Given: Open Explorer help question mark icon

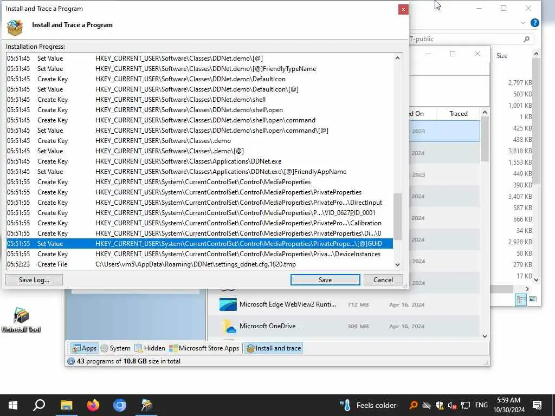Looking at the screenshot, I should [535, 23].
